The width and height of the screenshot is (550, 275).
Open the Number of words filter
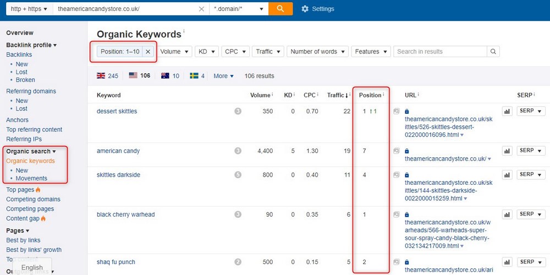(317, 52)
